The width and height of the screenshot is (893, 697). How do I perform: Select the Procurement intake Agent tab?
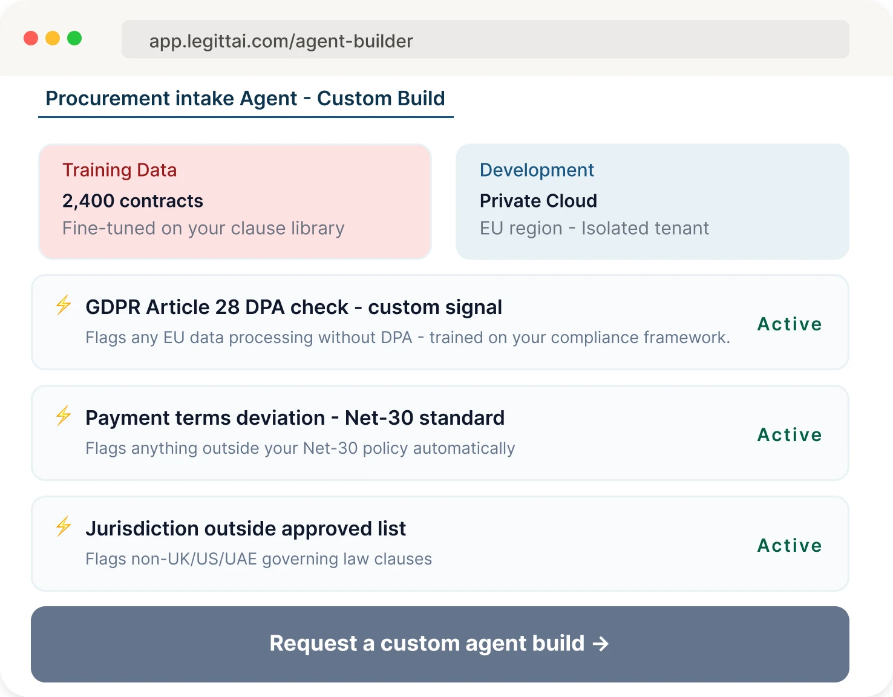(x=246, y=98)
